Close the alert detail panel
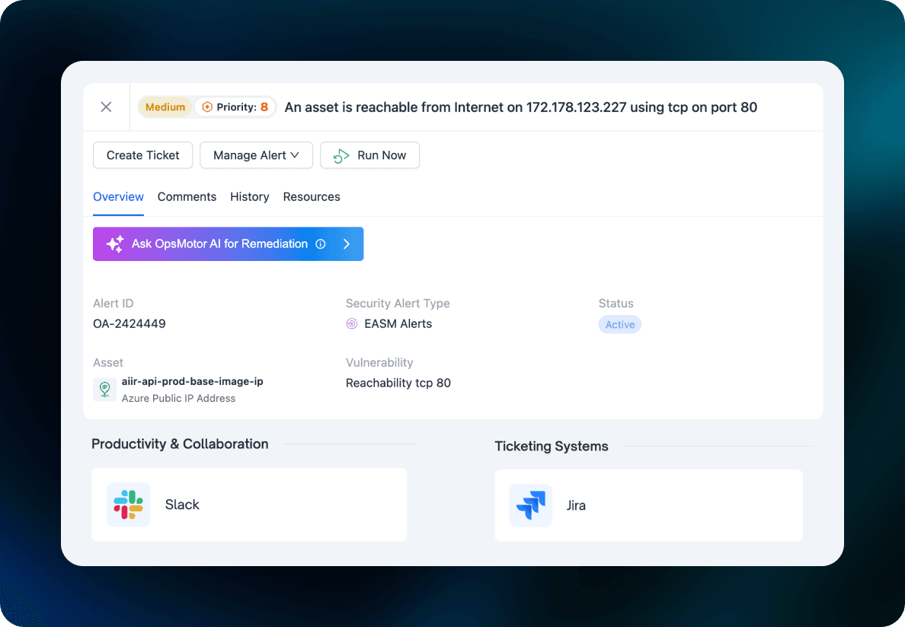The width and height of the screenshot is (905, 627). pos(106,107)
